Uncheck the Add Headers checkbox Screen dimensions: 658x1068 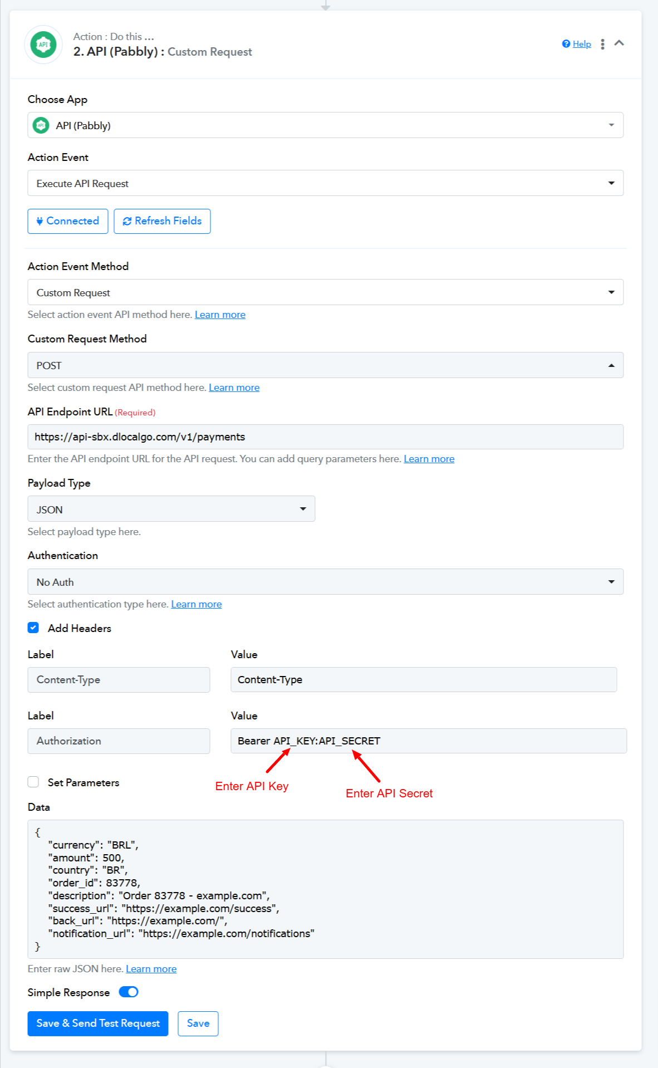(x=33, y=628)
